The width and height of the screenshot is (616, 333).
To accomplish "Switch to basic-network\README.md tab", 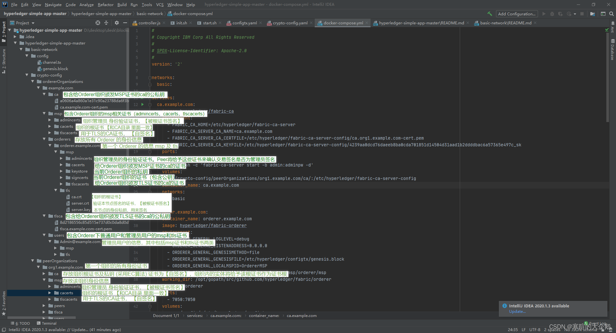I will pos(506,23).
